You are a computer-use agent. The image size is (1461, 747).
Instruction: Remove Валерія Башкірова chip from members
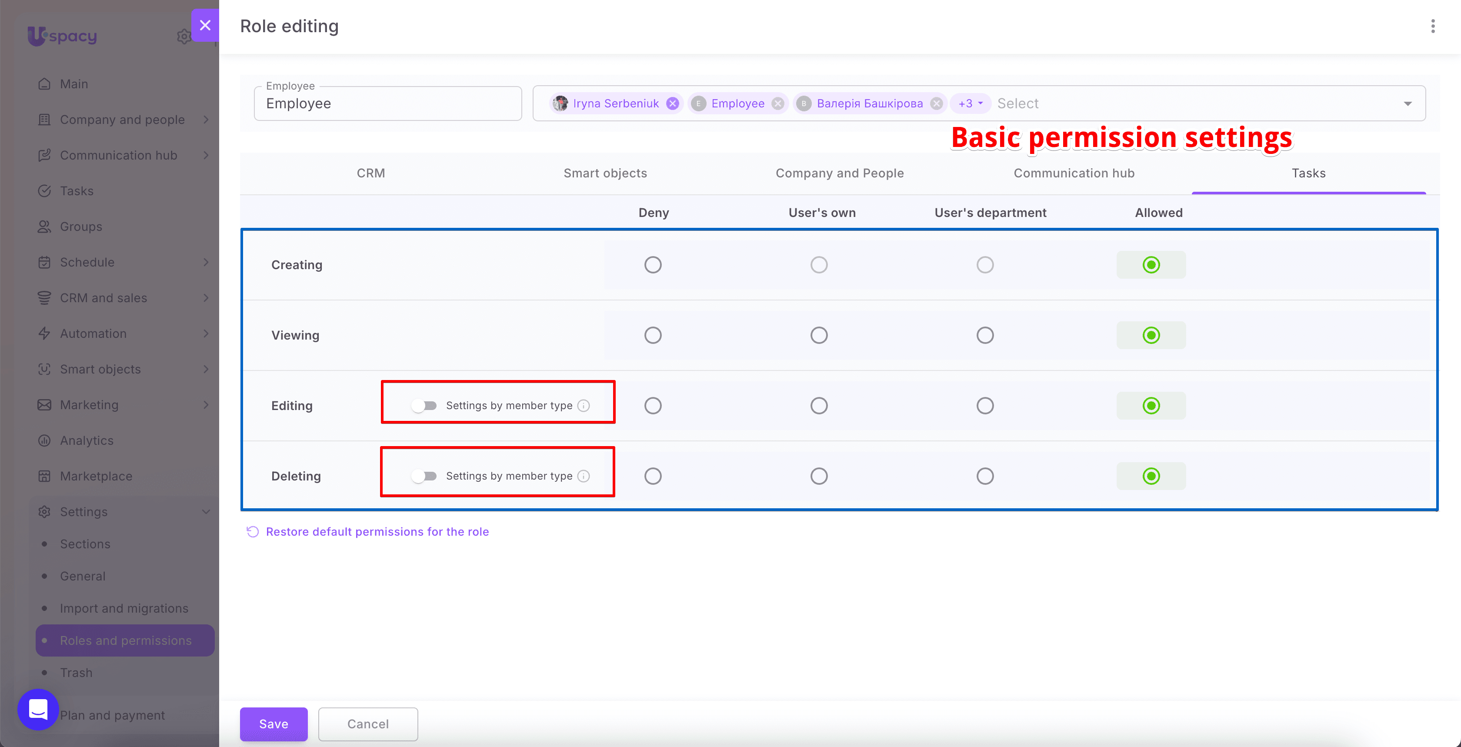[936, 103]
